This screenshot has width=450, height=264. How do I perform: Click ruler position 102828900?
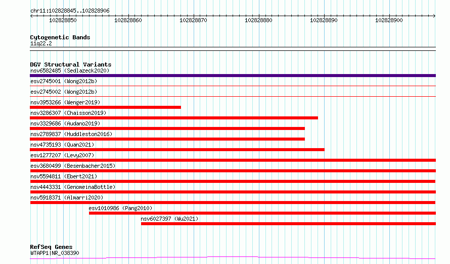tap(389, 20)
